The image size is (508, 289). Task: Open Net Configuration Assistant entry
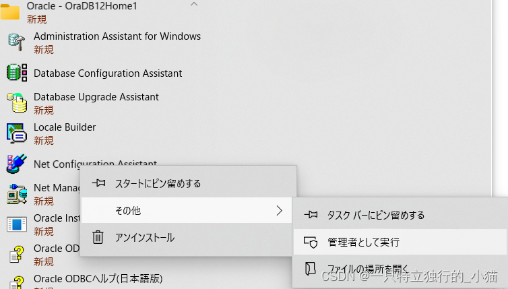95,163
